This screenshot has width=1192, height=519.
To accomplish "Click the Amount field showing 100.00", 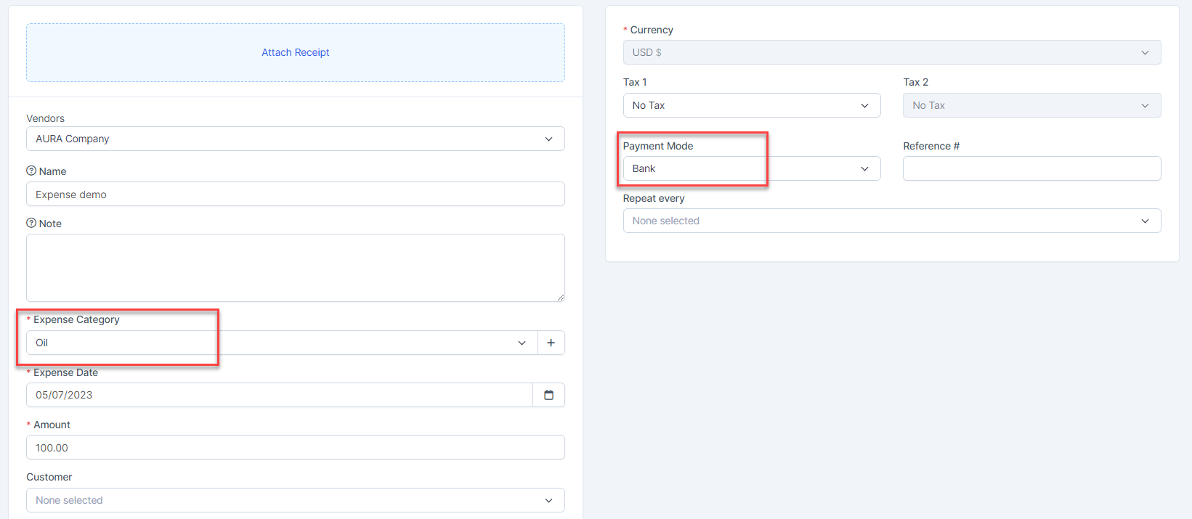I will 295,448.
